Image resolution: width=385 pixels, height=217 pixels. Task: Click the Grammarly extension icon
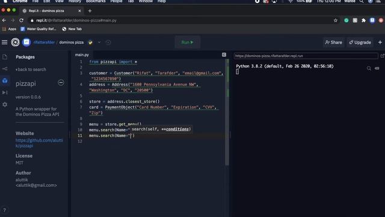(x=346, y=20)
